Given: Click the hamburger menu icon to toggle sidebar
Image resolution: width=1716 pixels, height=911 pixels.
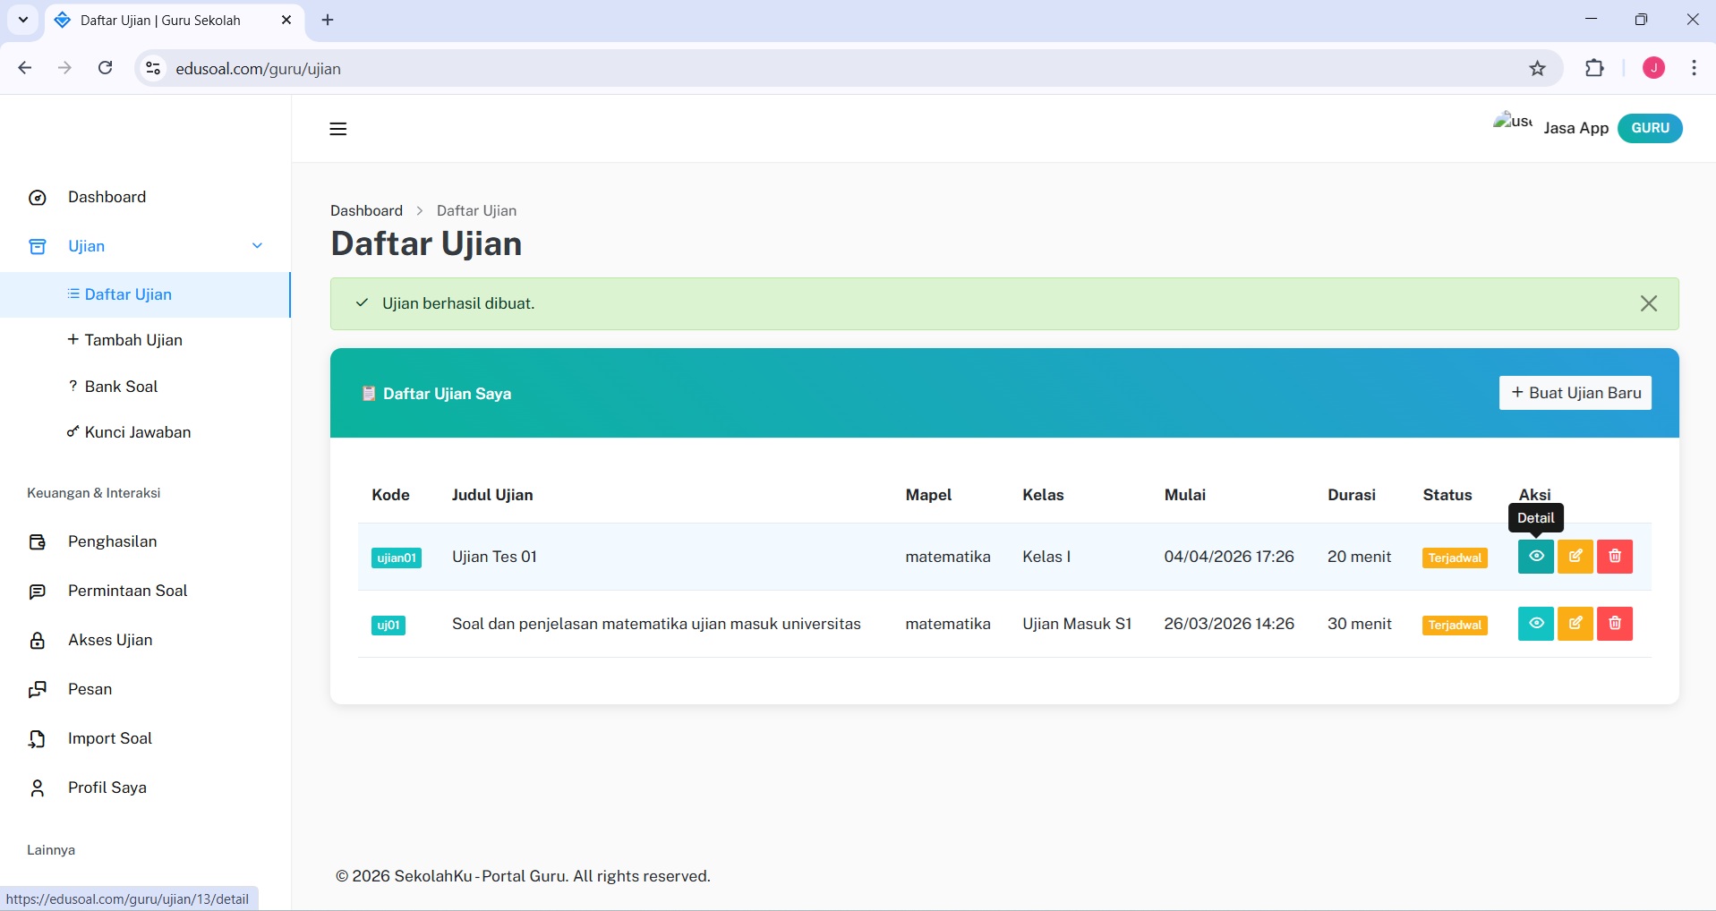Looking at the screenshot, I should tap(337, 129).
